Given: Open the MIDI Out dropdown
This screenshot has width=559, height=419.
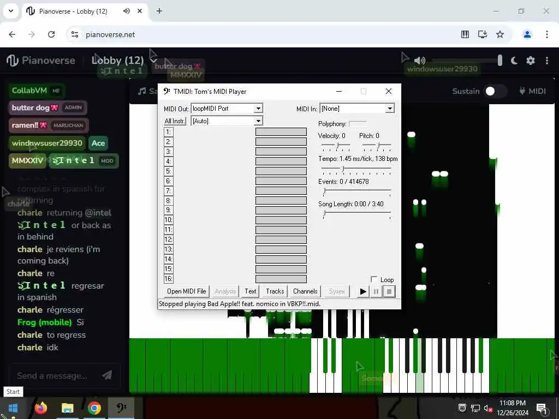Looking at the screenshot, I should click(258, 109).
